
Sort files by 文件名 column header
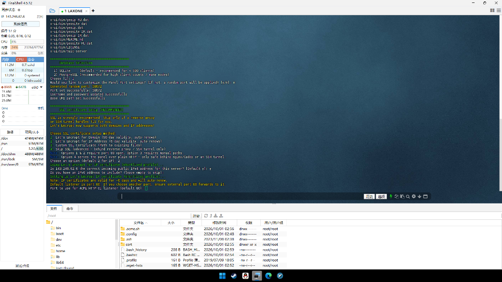coord(140,223)
